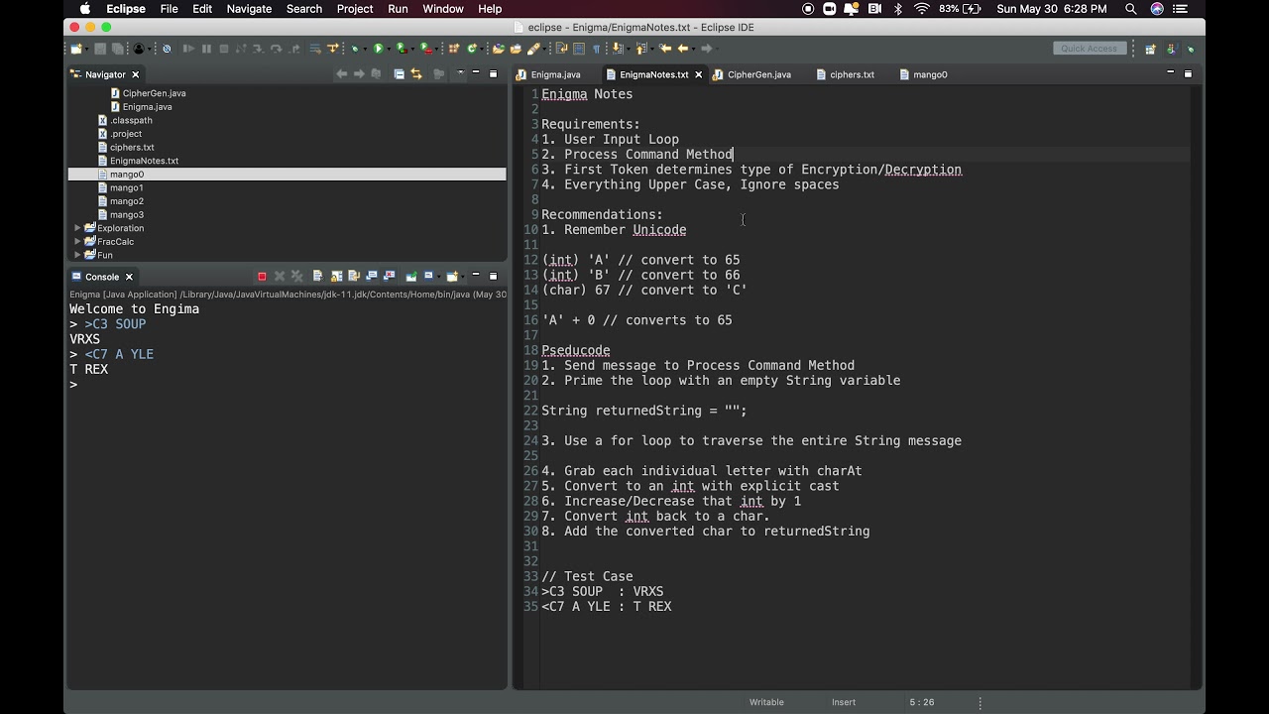Collapse all items in Navigator
The image size is (1269, 714).
coord(399,74)
